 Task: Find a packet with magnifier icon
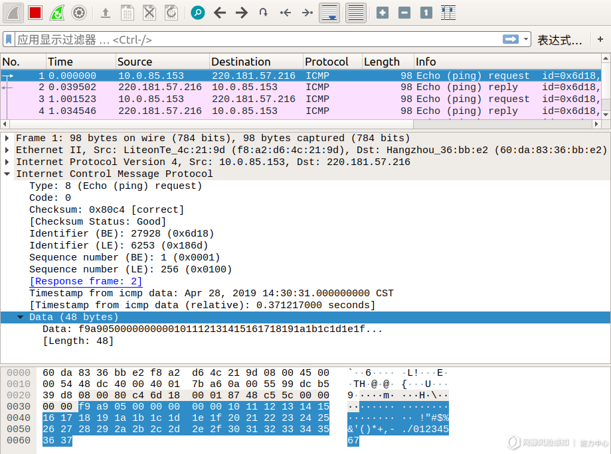pyautogui.click(x=198, y=13)
